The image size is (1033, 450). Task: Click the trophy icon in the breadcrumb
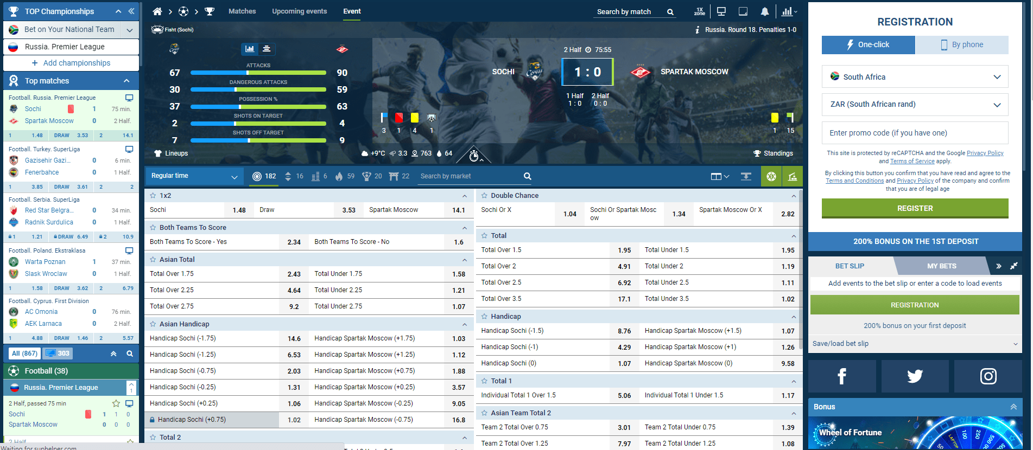[210, 11]
